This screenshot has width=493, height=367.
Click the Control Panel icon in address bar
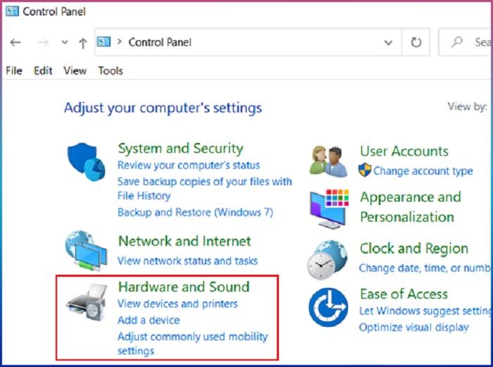pos(104,42)
